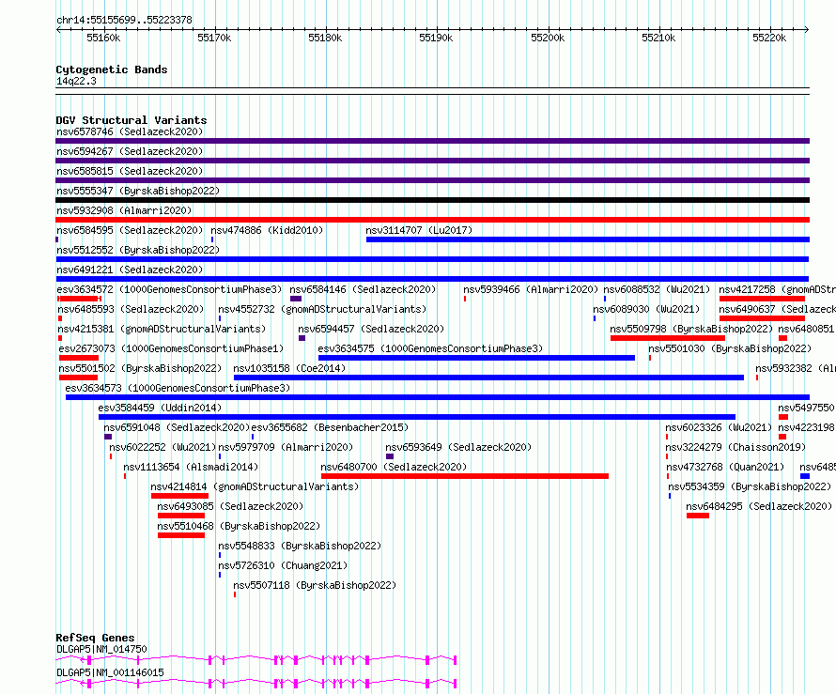The width and height of the screenshot is (836, 694).
Task: Click nsv6088532 (Wu2021) label
Action: coord(657,289)
